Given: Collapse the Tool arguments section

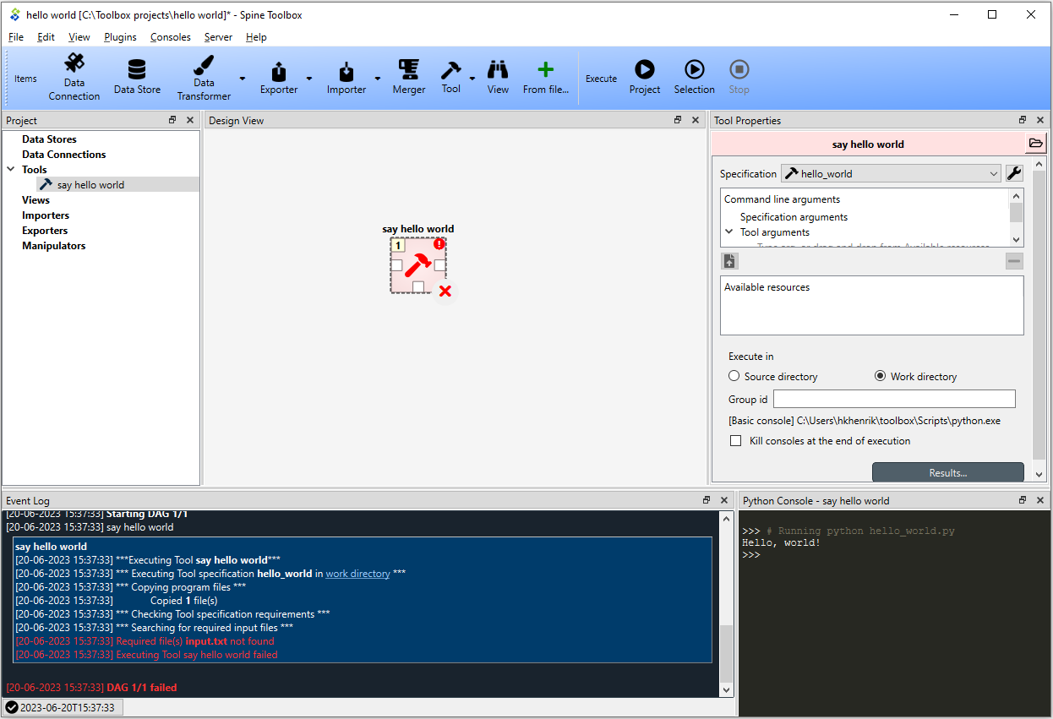Looking at the screenshot, I should click(729, 231).
